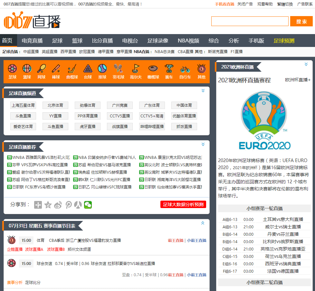Open F1直播 sub-navigation link
315x291 pixels.
236,52
